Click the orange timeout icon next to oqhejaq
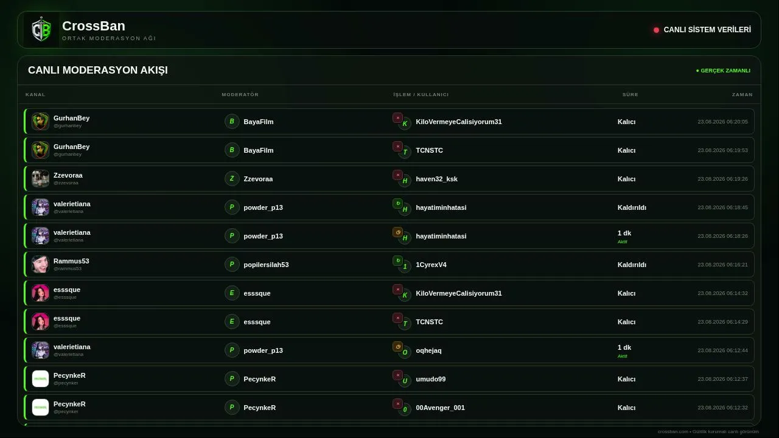Screen dimensions: 779x438 397,347
